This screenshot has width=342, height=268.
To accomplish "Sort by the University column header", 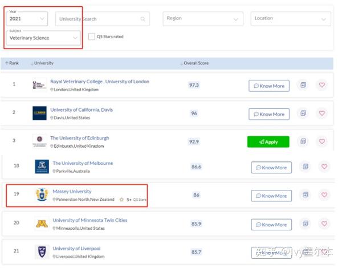I will click(42, 63).
